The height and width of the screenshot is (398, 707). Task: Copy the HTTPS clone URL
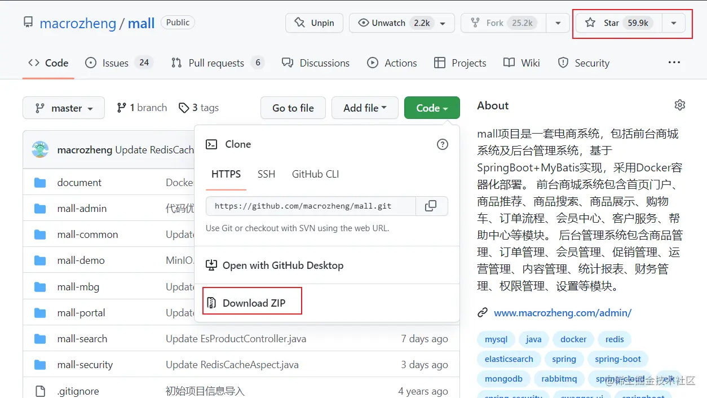[431, 206]
